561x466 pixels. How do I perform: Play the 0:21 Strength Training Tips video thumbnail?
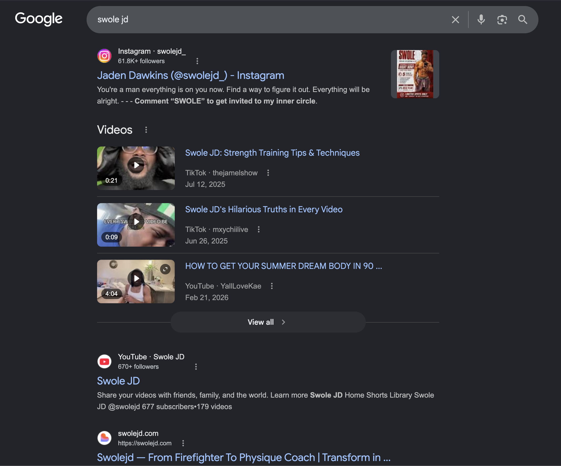coord(136,168)
